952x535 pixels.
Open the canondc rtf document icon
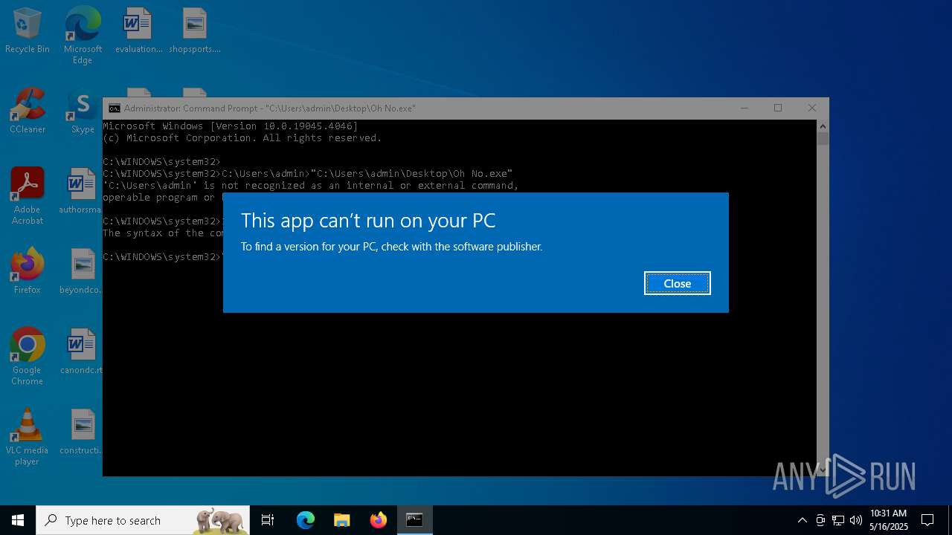(80, 351)
